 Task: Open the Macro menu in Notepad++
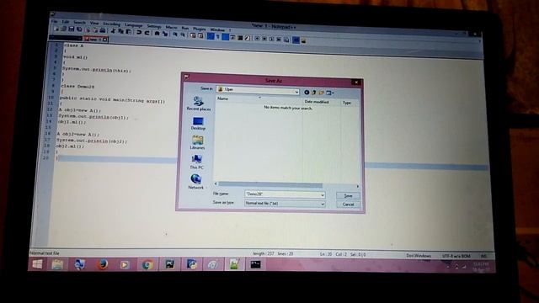click(x=171, y=28)
